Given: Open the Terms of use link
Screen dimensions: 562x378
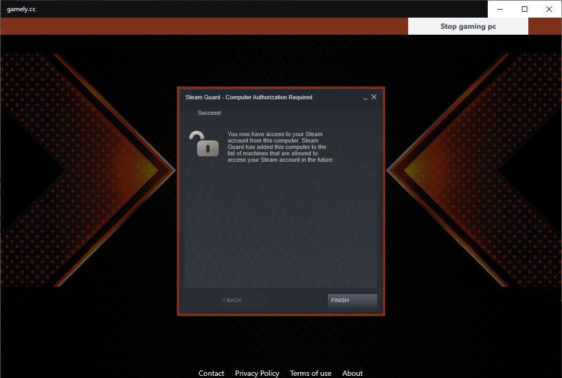Looking at the screenshot, I should [x=310, y=373].
